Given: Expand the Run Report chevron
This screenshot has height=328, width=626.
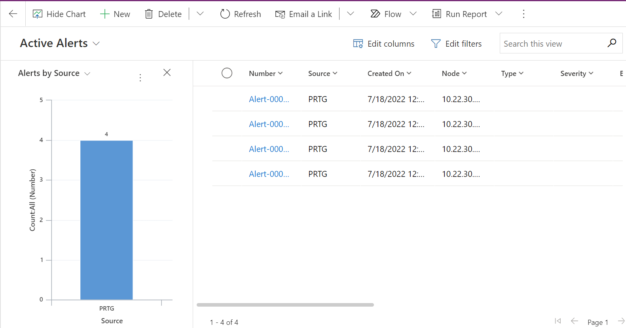Looking at the screenshot, I should coord(499,14).
